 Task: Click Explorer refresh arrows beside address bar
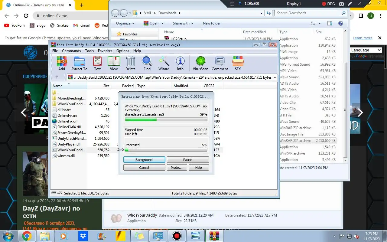tap(268, 13)
